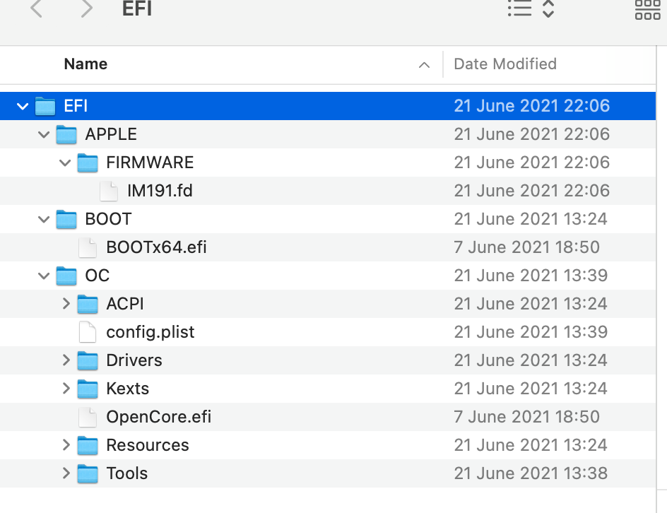Expand the Kexts folder chevron

[66, 389]
